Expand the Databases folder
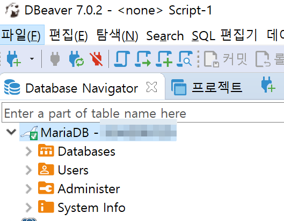This screenshot has width=284, height=221. (x=28, y=151)
